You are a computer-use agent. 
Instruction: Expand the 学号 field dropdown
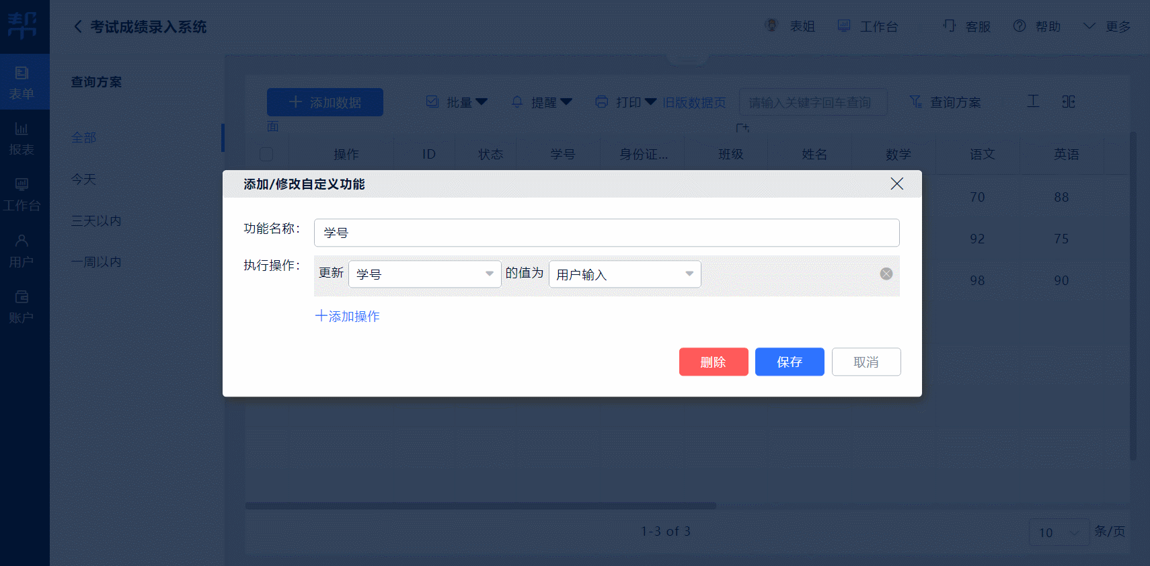click(x=424, y=274)
